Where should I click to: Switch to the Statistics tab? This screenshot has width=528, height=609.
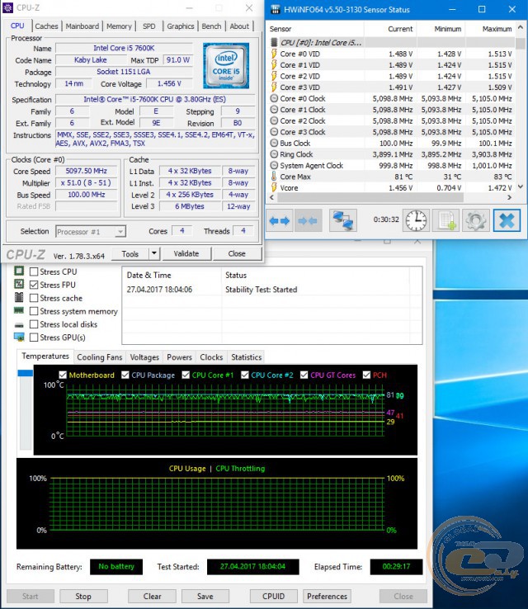[246, 357]
